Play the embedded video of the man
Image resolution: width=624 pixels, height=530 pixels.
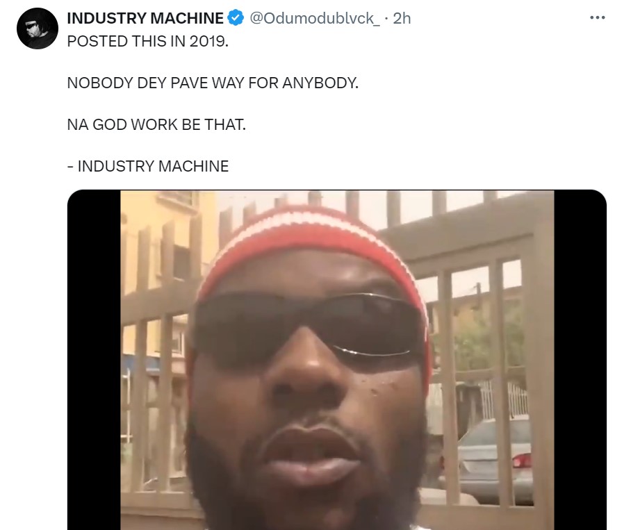337,360
